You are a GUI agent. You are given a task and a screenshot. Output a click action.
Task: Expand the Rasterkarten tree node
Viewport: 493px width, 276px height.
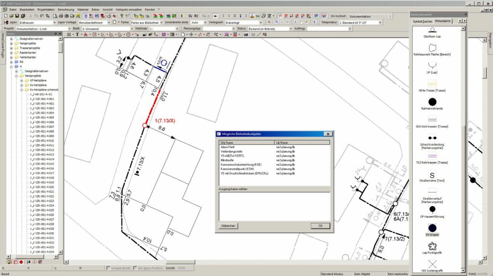point(12,52)
